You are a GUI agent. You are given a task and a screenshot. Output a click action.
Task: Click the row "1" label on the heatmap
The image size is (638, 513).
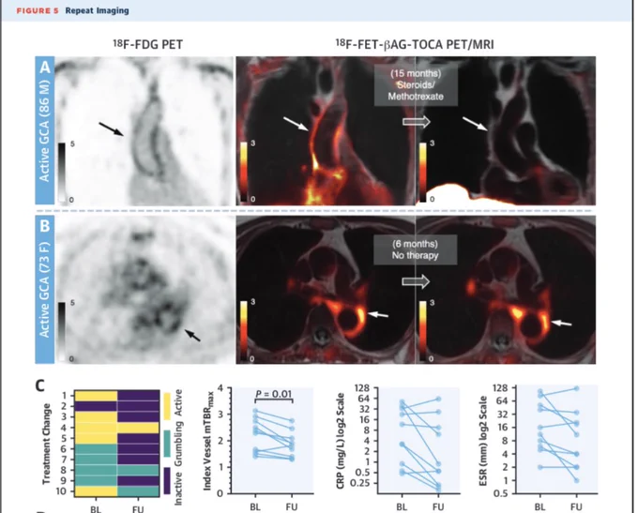coord(64,396)
